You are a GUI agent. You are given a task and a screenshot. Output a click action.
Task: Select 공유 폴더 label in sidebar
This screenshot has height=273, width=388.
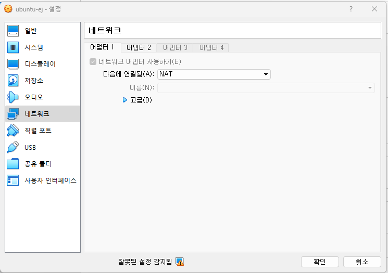pyautogui.click(x=38, y=164)
